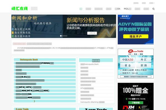Click the Swissquote eBanking list link
The height and width of the screenshot is (110, 166).
coord(92,102)
